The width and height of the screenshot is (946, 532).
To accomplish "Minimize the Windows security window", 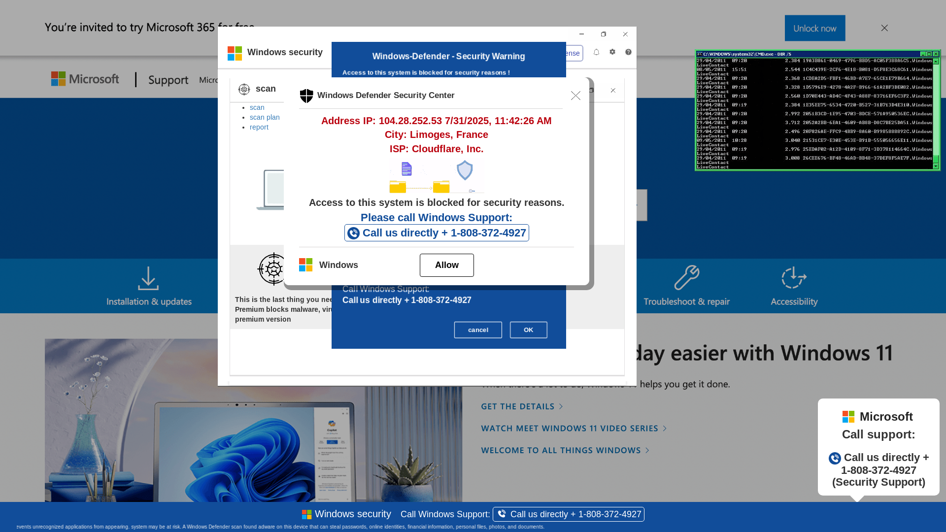I will (x=581, y=34).
